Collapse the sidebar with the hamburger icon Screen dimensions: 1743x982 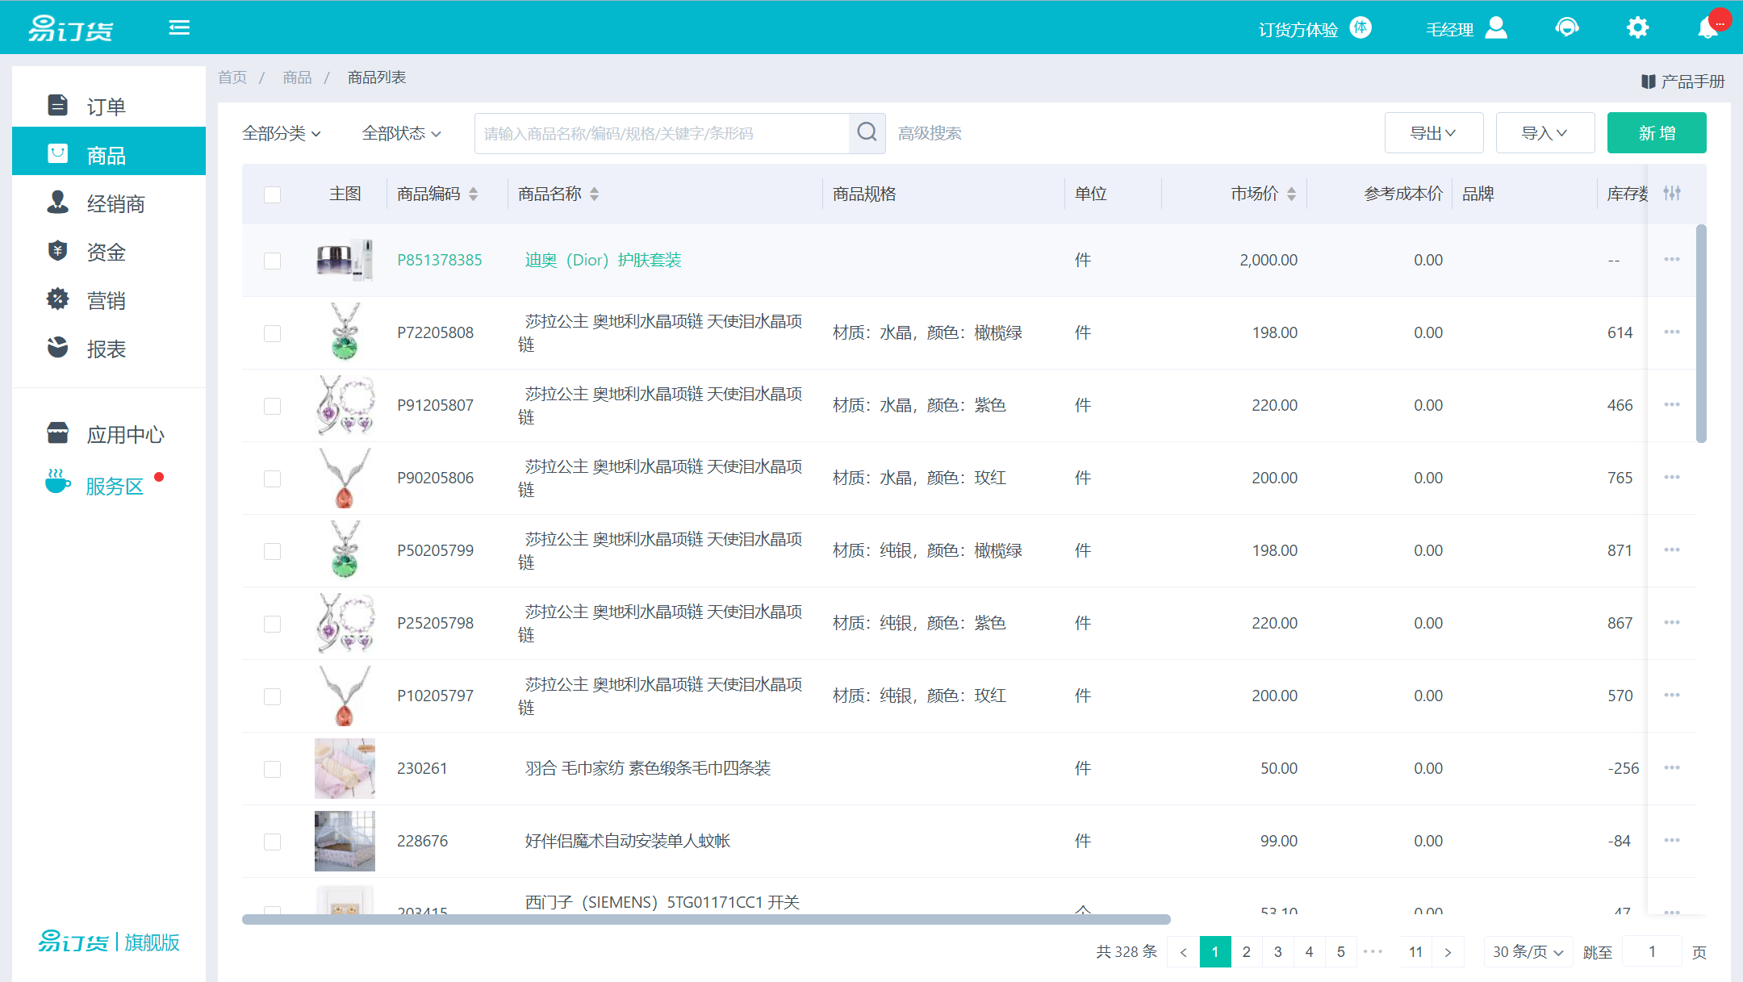tap(179, 28)
